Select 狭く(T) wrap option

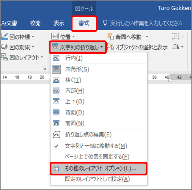click(x=99, y=80)
